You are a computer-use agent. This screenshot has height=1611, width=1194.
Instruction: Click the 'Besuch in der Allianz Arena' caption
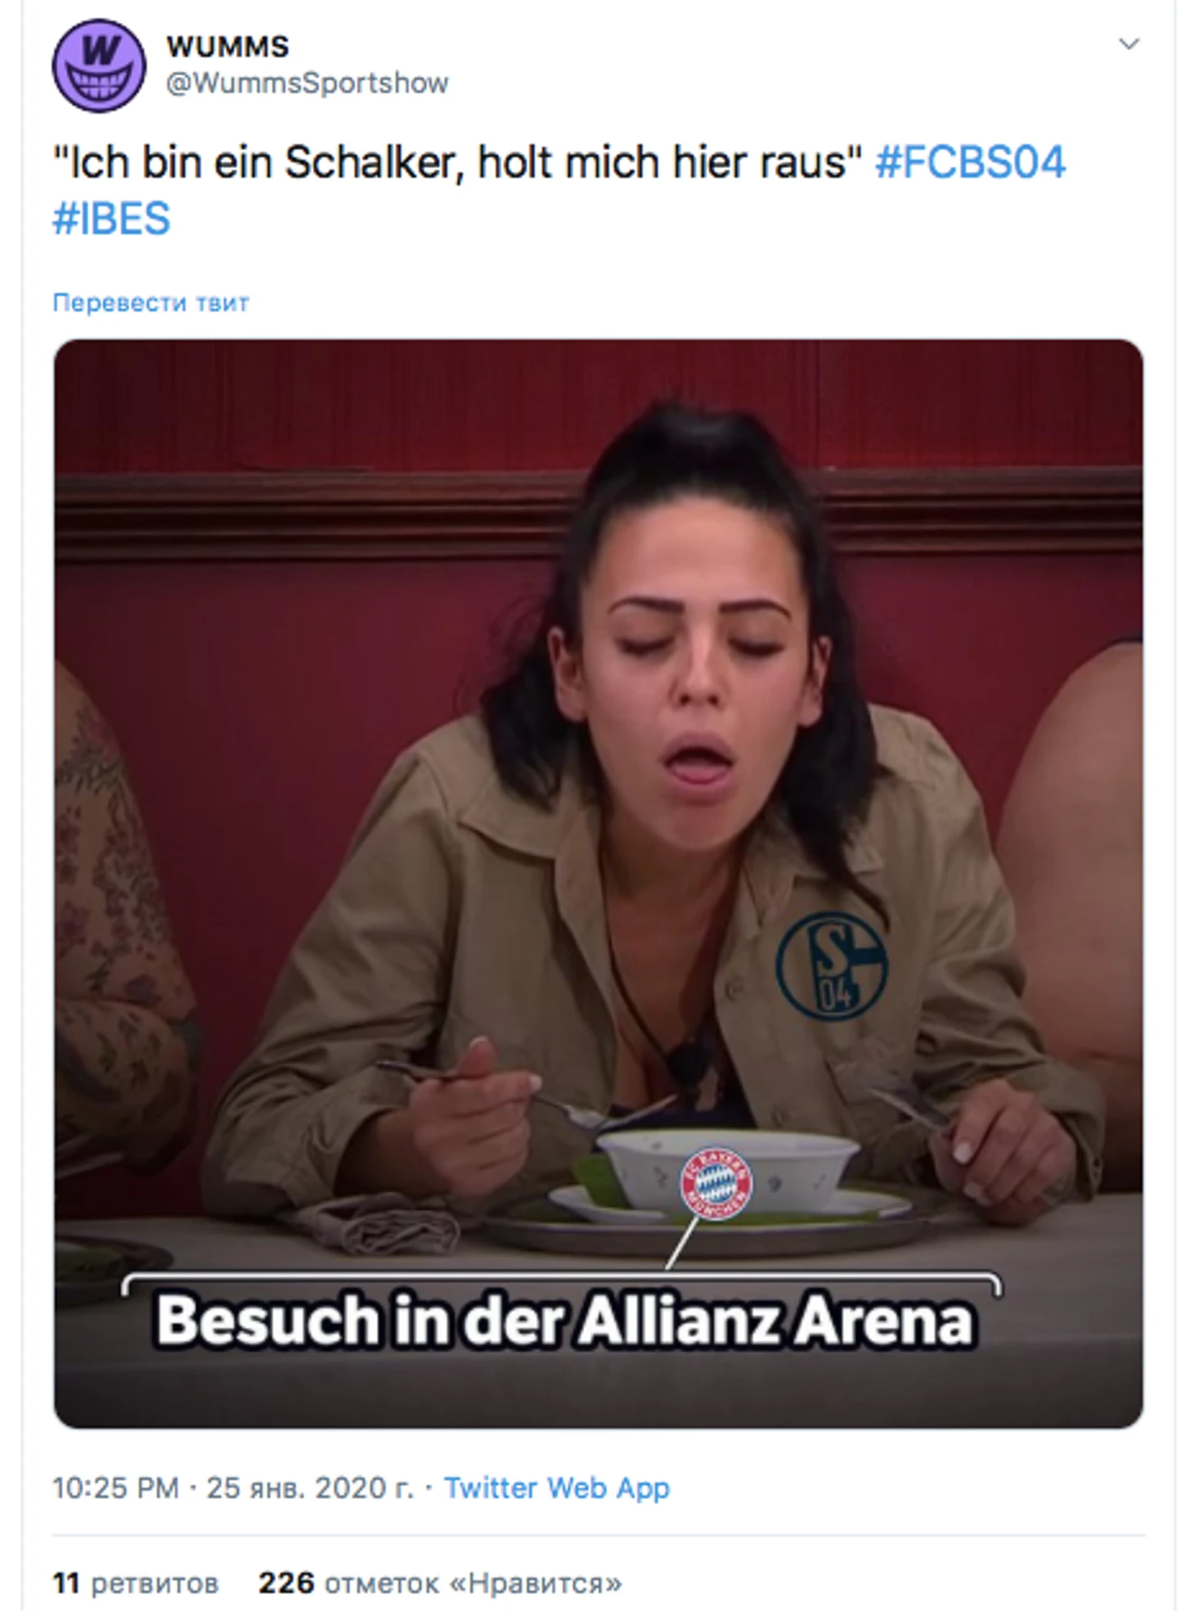(564, 1321)
